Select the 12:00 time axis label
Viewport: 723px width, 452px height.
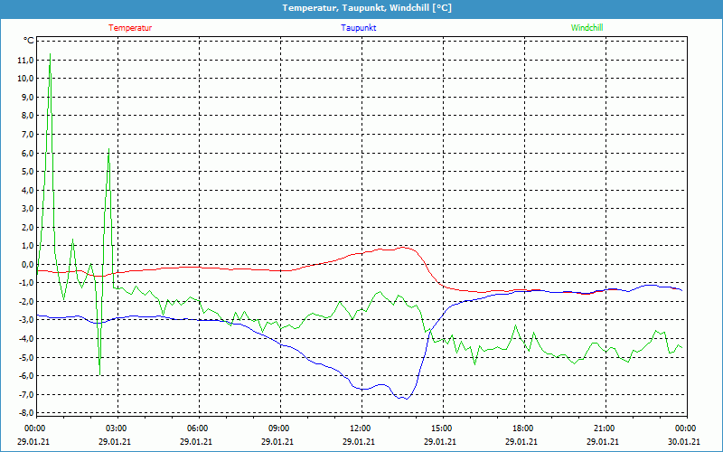point(361,428)
